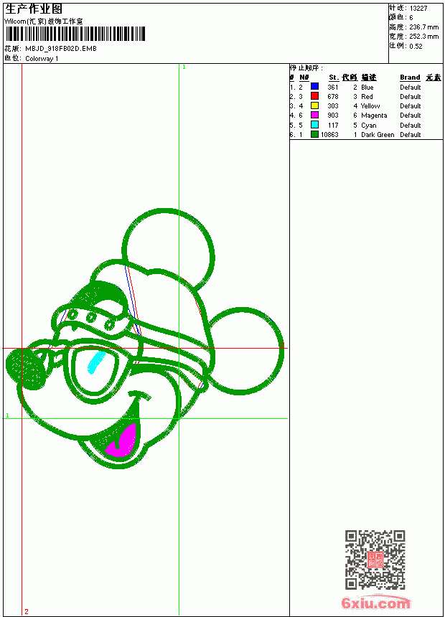This screenshot has height=617, width=445.
Task: Pick the Dark Green color swatch
Action: (x=314, y=134)
